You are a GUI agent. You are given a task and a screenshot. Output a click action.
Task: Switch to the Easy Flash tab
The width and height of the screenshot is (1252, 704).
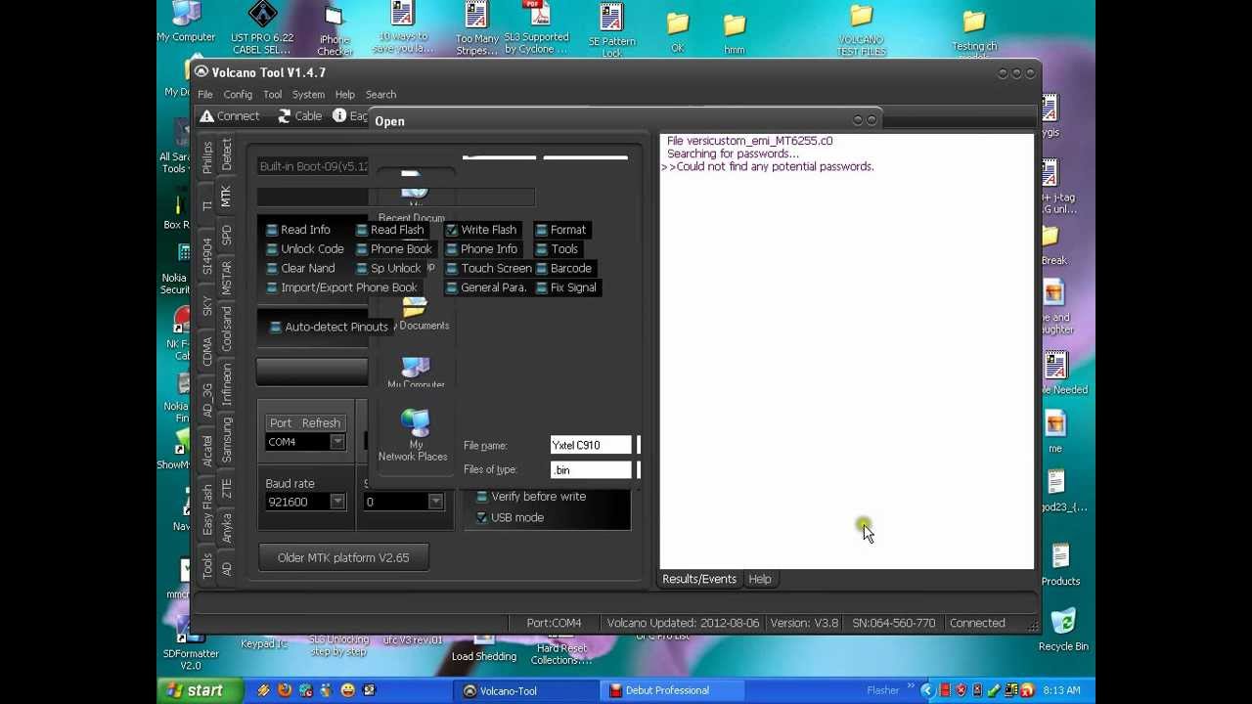click(207, 508)
